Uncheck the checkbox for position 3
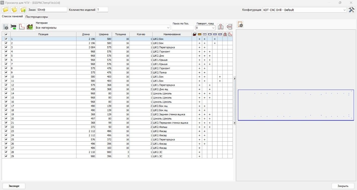The image size is (357, 190). 6,47
